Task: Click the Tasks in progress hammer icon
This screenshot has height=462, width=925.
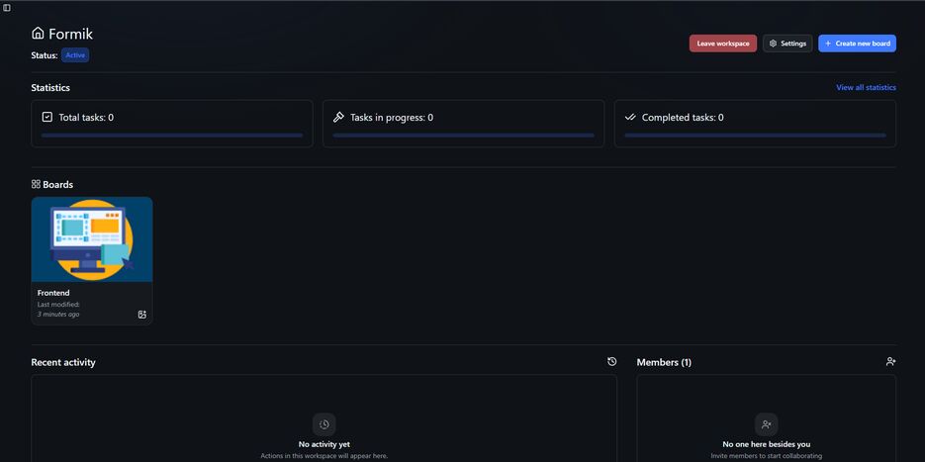Action: (x=338, y=117)
